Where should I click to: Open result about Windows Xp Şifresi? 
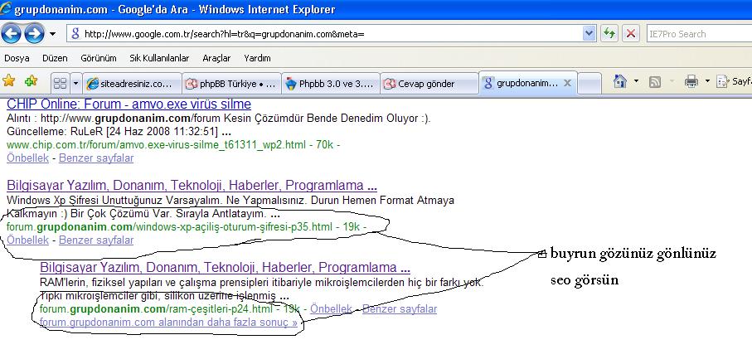pyautogui.click(x=192, y=186)
